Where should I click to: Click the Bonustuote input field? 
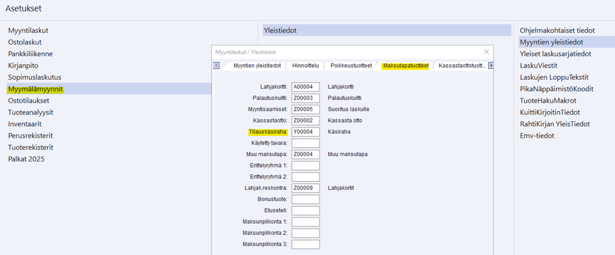coord(306,200)
